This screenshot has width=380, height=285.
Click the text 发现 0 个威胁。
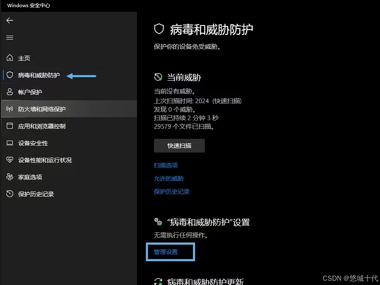[175, 110]
